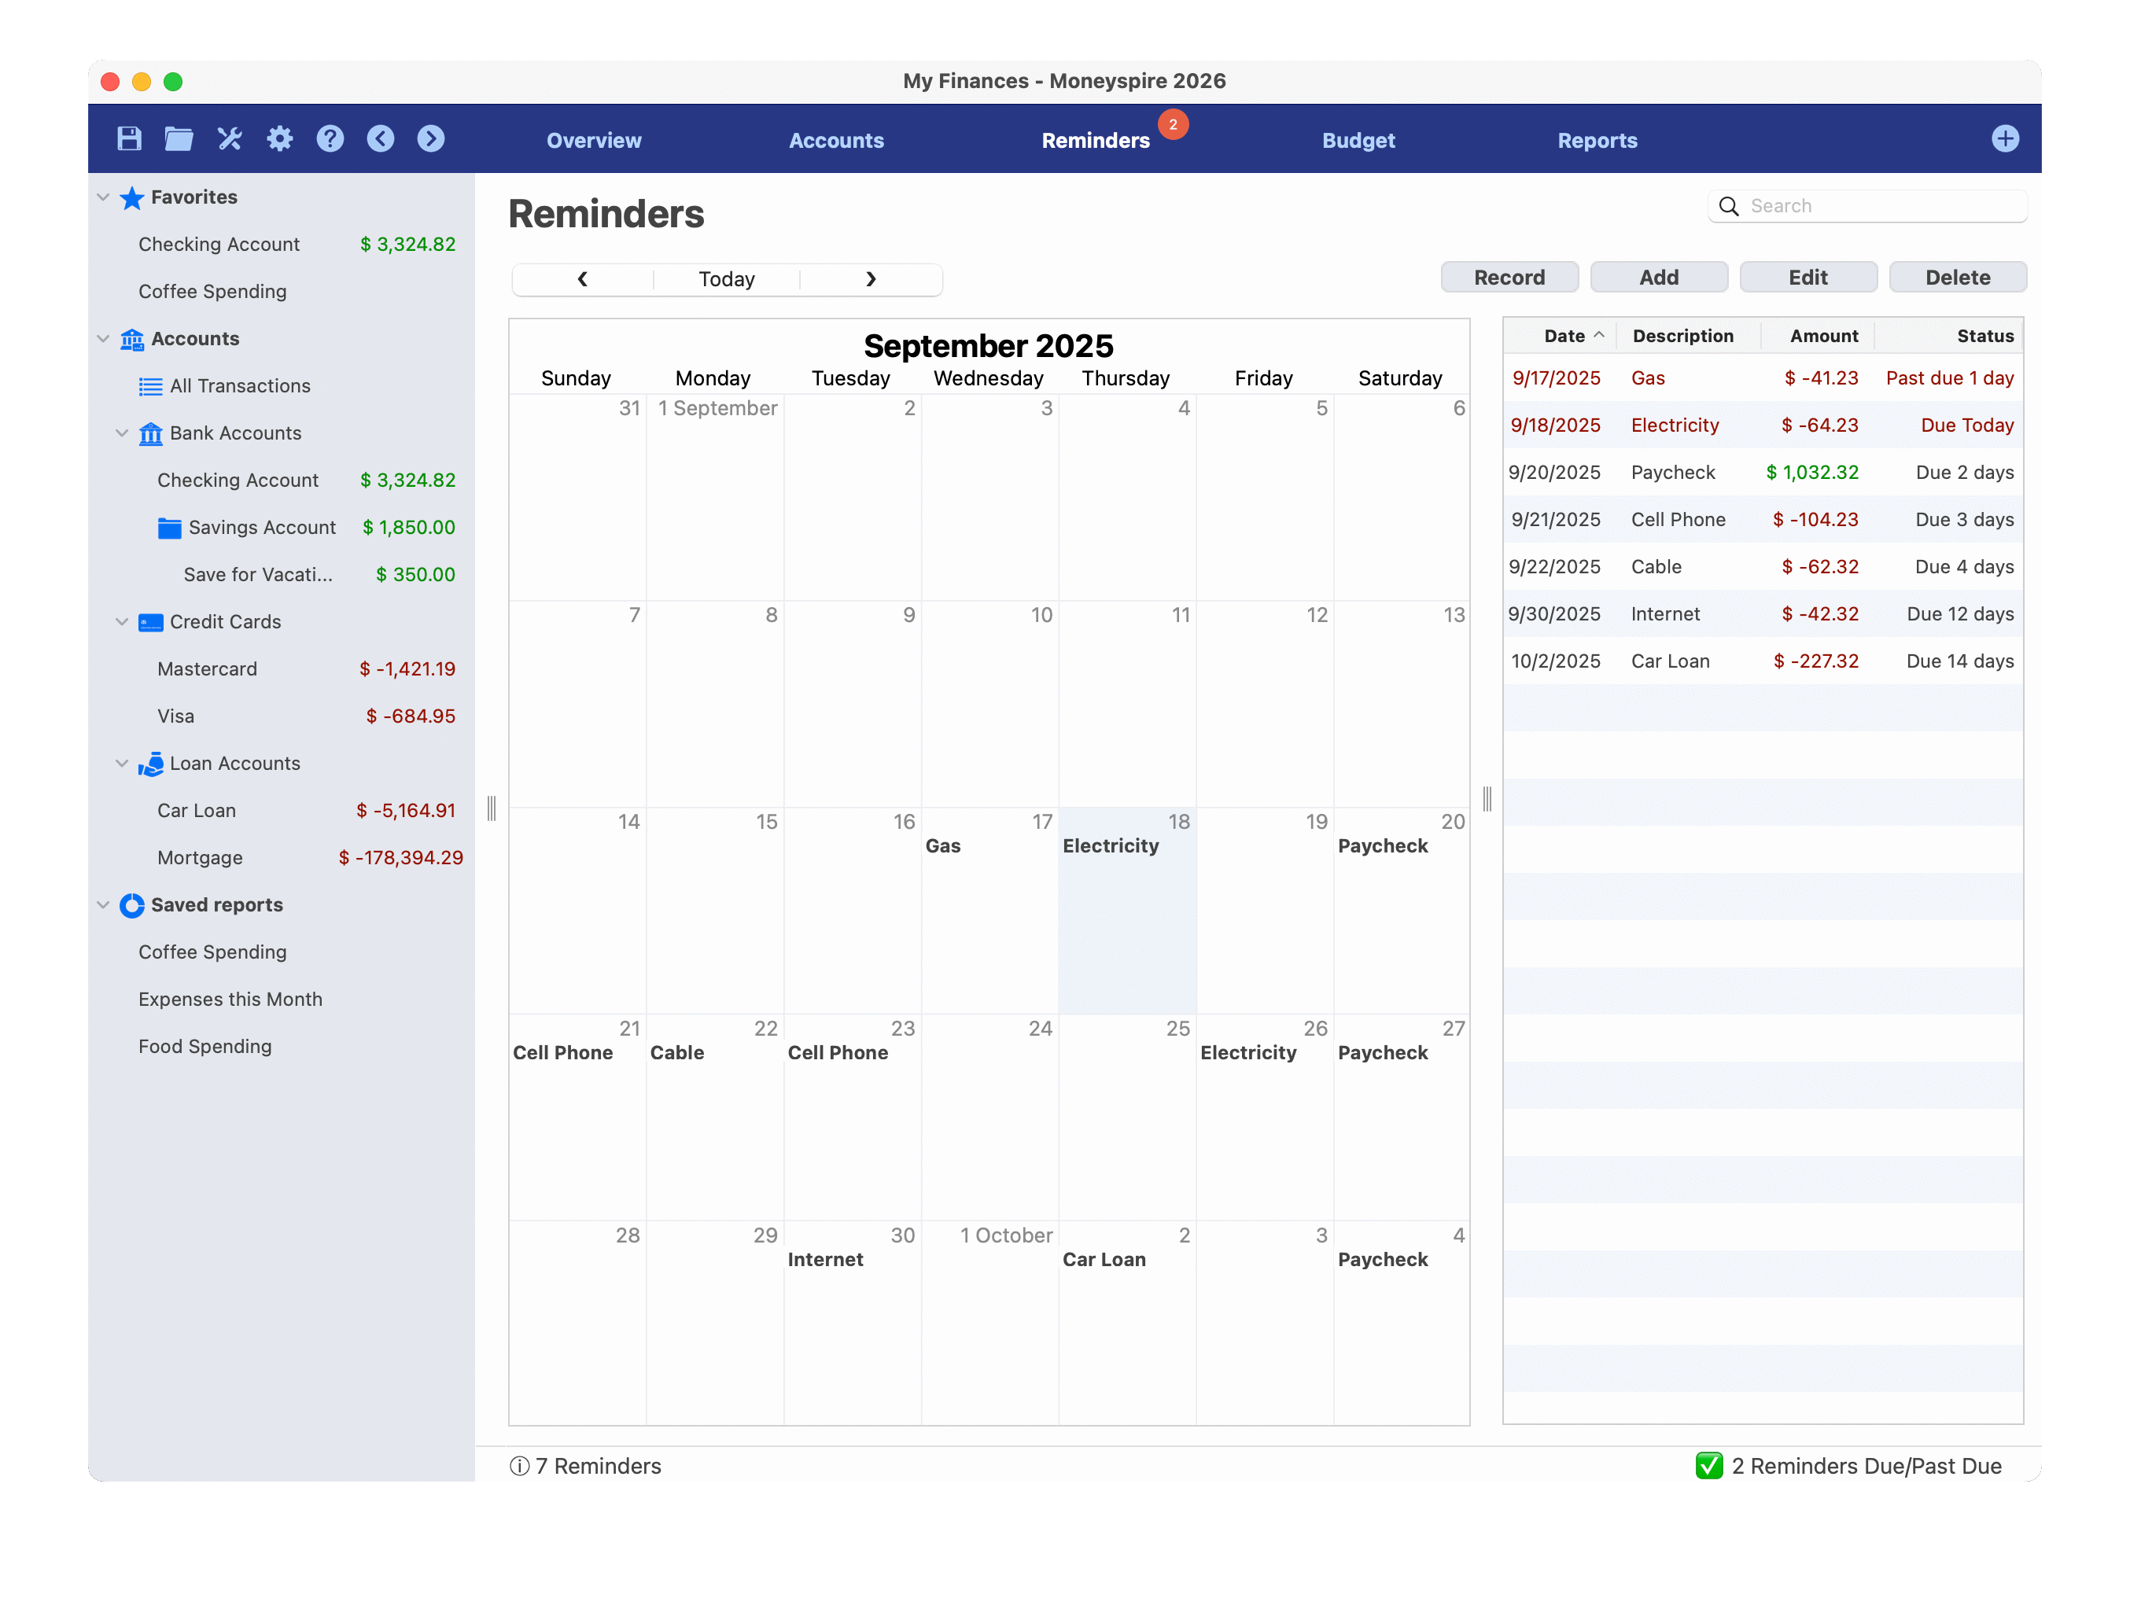This screenshot has height=1598, width=2130.
Task: Open settings via the gear icon
Action: tap(280, 138)
